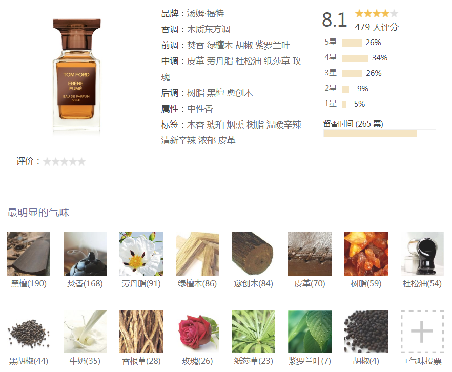Open brand link 汤姆·福特
The height and width of the screenshot is (372, 452).
click(x=205, y=13)
